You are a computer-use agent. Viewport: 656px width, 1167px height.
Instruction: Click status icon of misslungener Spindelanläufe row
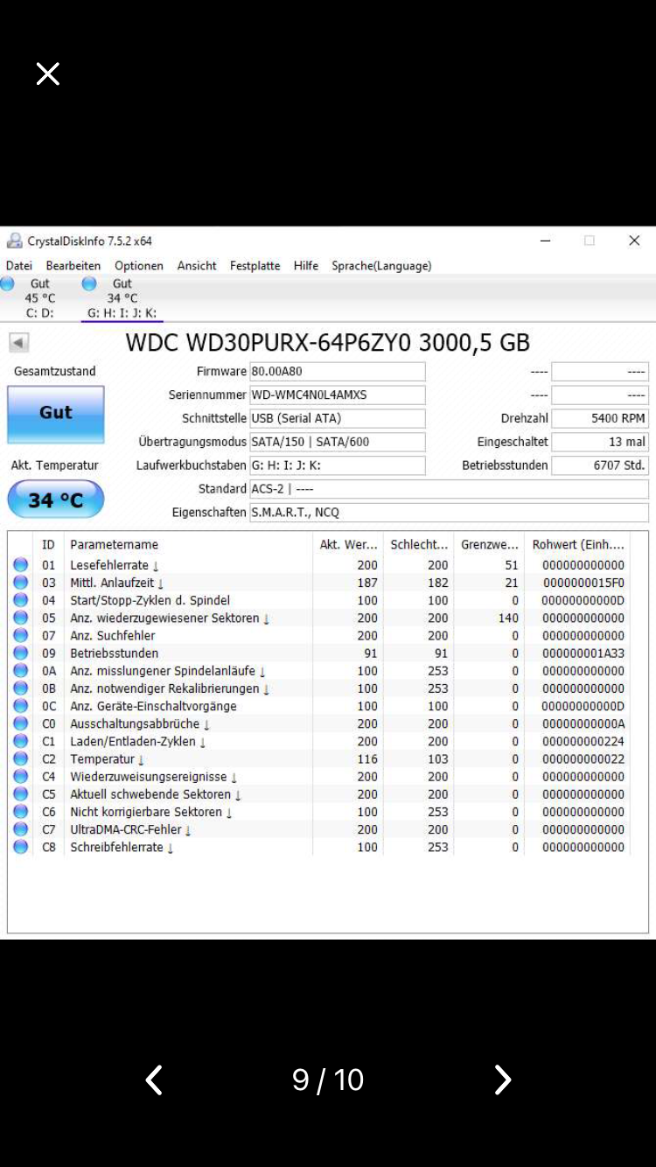(x=20, y=671)
